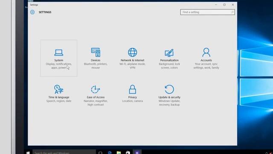Click the Update & security label text
This screenshot has height=154, width=273.
tap(169, 97)
